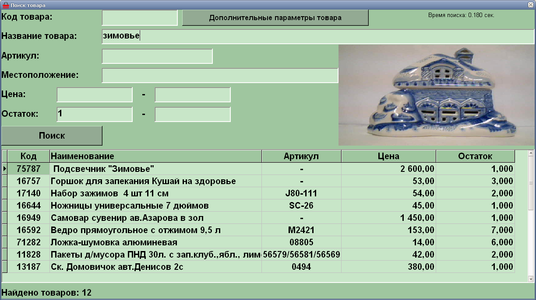This screenshot has width=536, height=300.
Task: Sort by the Наименование column header
Action: pyautogui.click(x=155, y=156)
